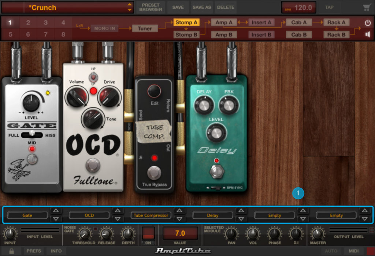This screenshot has height=256, width=375.
Task: Click the Tube Comp Edit knob
Action: (x=154, y=91)
